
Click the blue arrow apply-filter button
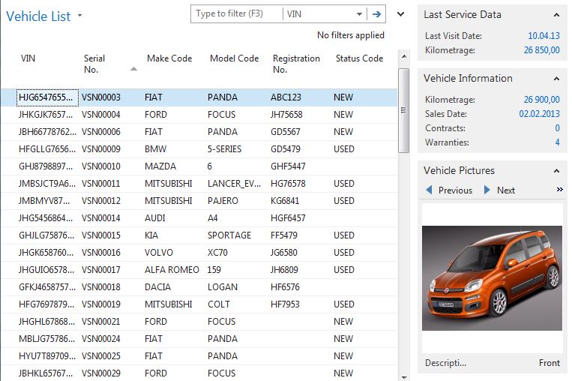tap(376, 14)
